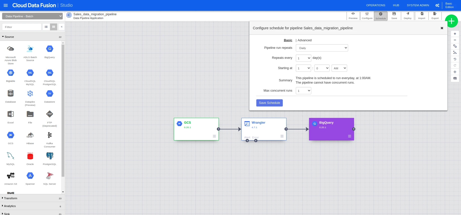Viewport: 461px width, 215px height.
Task: Select the Spanner source plugin
Action: [x=30, y=179]
